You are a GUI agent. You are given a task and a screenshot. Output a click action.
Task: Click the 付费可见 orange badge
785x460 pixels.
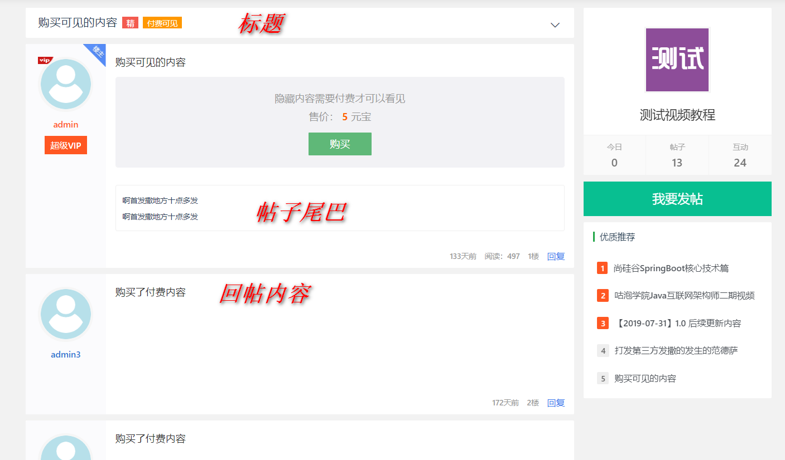click(x=162, y=23)
